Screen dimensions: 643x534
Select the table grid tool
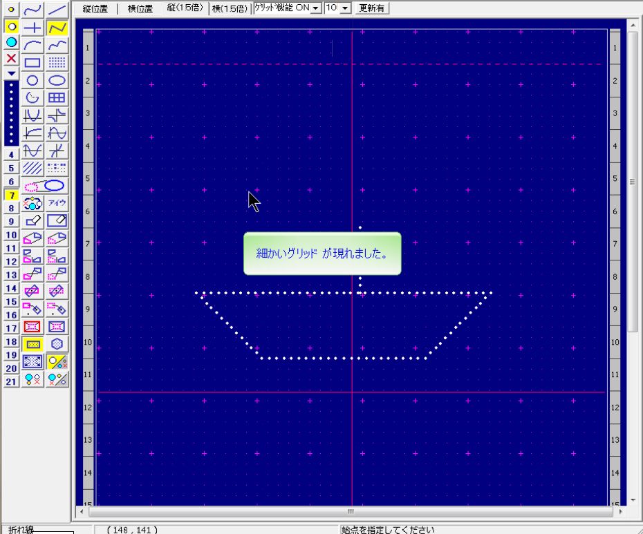point(57,97)
